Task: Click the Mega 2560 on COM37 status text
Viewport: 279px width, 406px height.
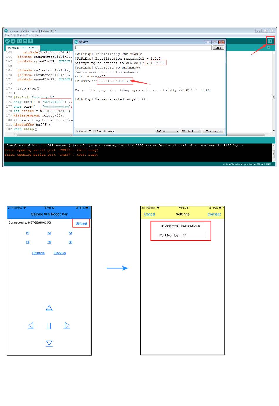Action: pos(248,164)
